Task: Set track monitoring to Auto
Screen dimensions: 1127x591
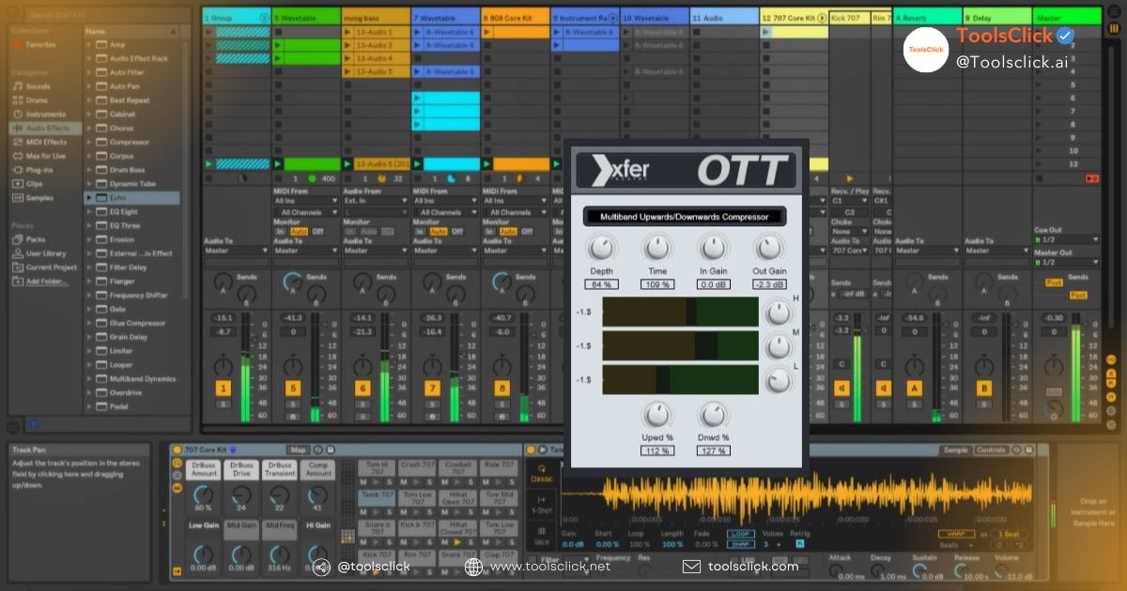Action: click(300, 231)
